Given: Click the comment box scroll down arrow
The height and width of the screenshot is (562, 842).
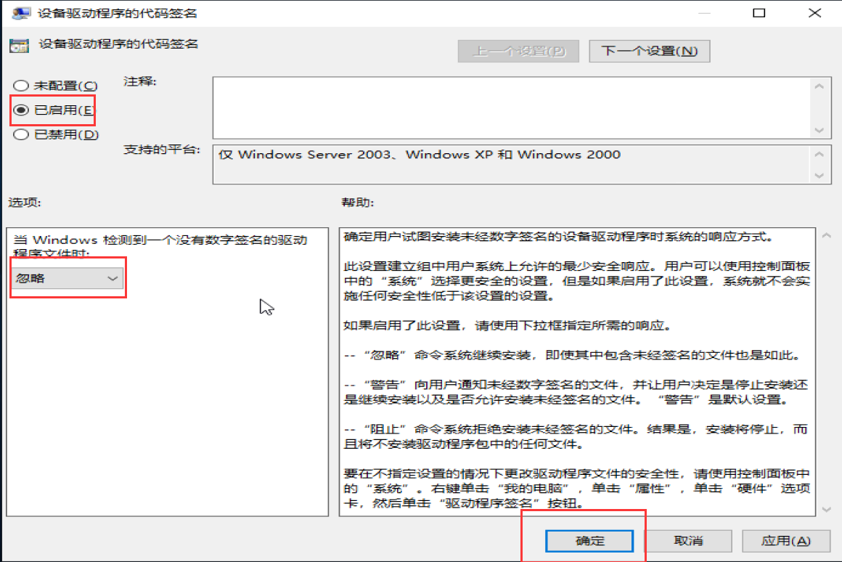Looking at the screenshot, I should point(819,130).
